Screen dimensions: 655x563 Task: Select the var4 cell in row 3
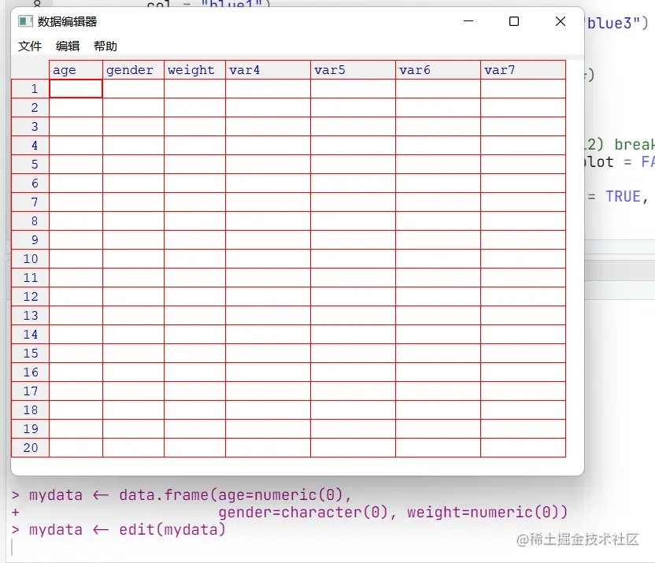coord(268,127)
